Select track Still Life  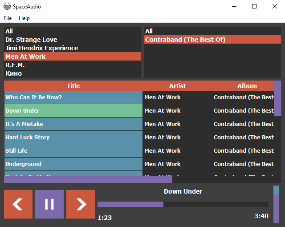pyautogui.click(x=73, y=151)
